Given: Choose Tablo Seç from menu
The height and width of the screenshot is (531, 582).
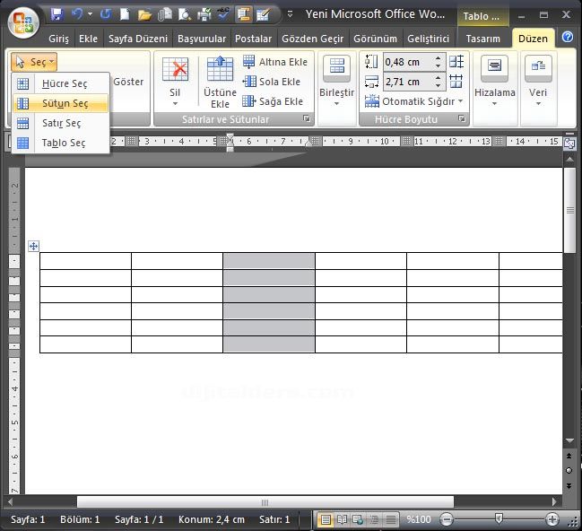Looking at the screenshot, I should tap(60, 143).
